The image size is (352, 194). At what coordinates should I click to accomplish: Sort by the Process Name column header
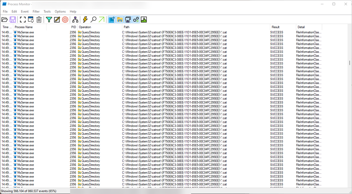[x=30, y=27]
